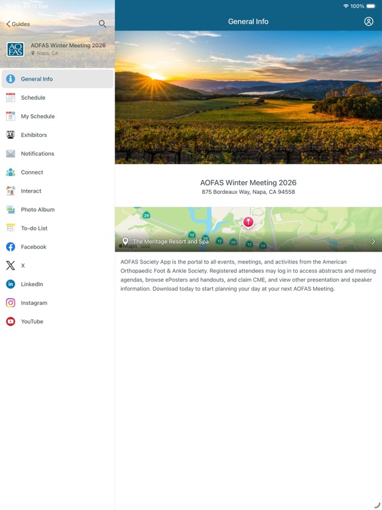This screenshot has height=510, width=382.
Task: Click AOFAS Winter Meeting 2026 sidebar title
Action: point(68,45)
